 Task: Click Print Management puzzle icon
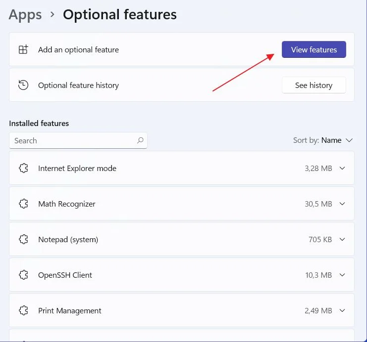[x=23, y=310]
